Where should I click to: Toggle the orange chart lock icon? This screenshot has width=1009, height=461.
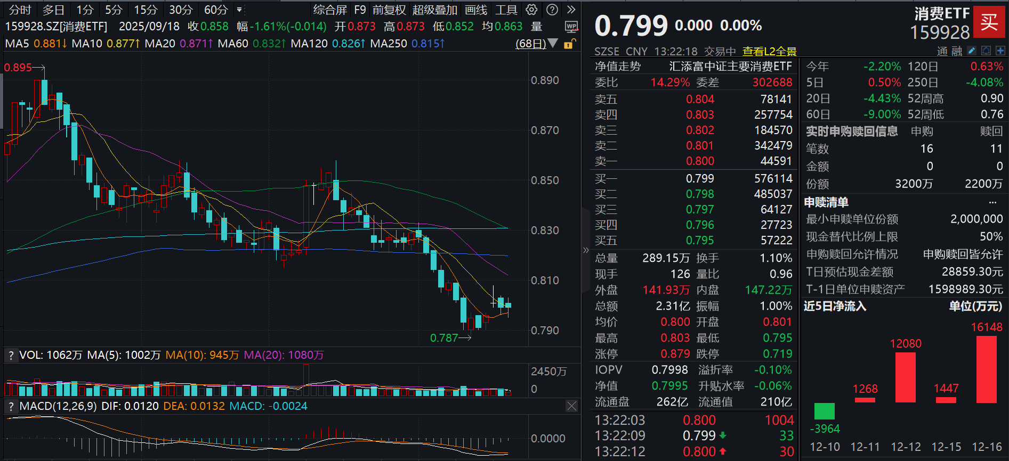click(x=569, y=44)
